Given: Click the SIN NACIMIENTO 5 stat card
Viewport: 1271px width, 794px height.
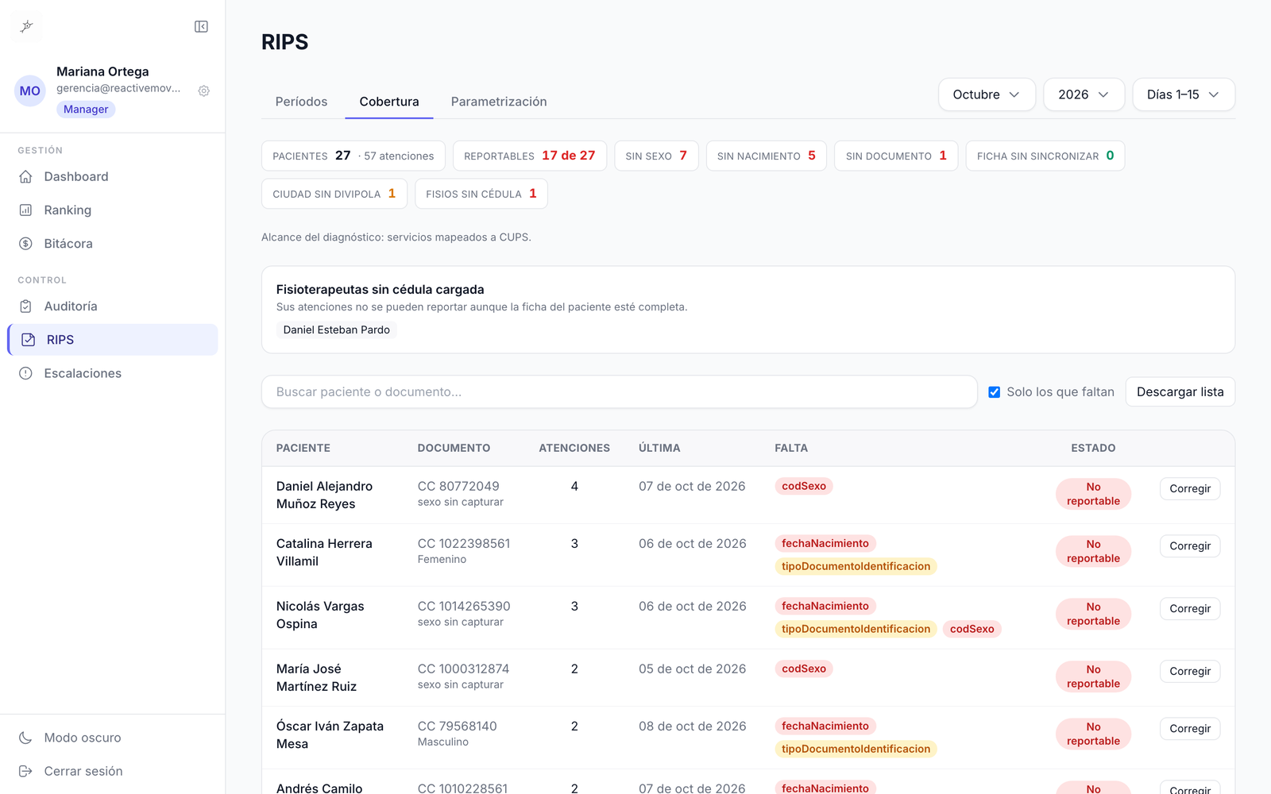Looking at the screenshot, I should (x=767, y=156).
